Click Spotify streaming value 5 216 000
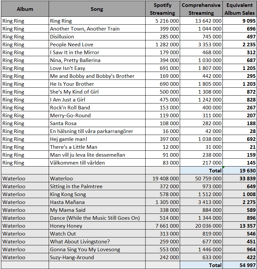This screenshot has height=269, width=257. tap(163, 21)
